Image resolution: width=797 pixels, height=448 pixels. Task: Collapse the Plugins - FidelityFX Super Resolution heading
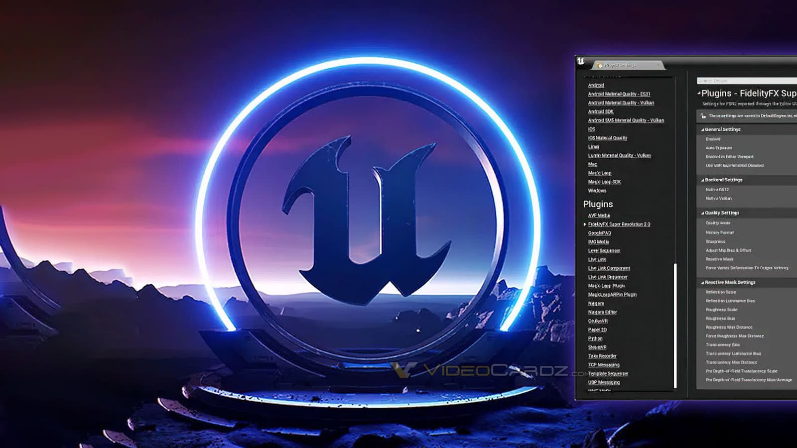699,93
